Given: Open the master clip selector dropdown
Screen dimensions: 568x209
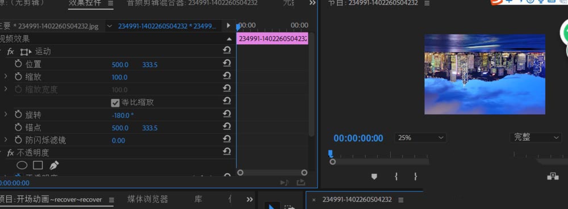Looking at the screenshot, I should (110, 26).
